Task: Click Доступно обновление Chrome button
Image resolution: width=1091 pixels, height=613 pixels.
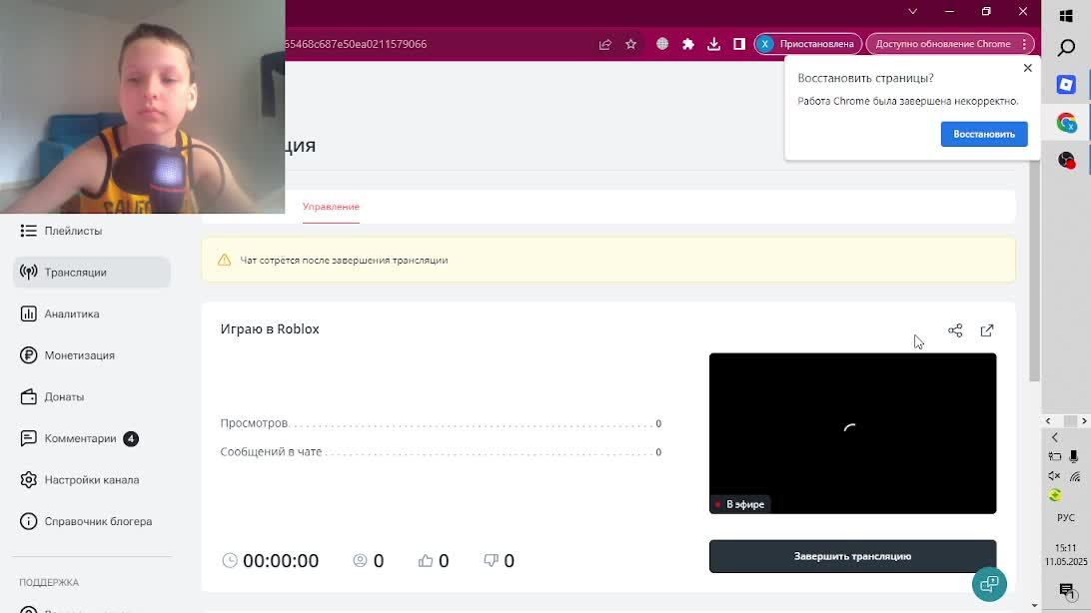Action: coord(943,44)
